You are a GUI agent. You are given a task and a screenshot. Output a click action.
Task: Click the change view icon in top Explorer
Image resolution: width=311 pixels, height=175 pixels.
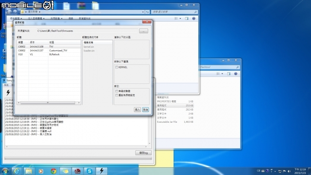[176, 19]
